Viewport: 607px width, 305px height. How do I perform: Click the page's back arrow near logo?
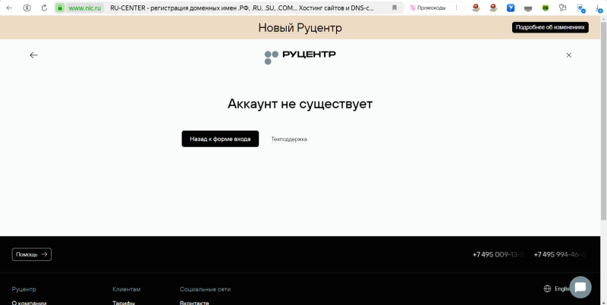click(x=33, y=55)
